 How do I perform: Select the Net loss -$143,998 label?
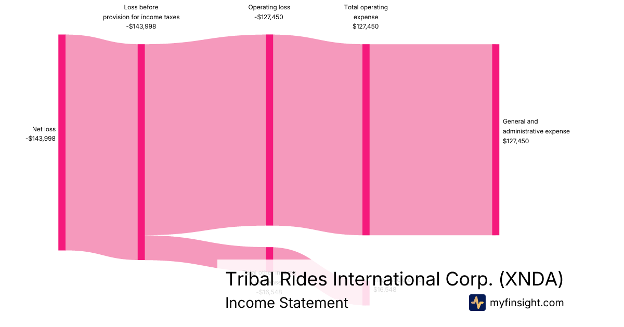click(x=41, y=134)
